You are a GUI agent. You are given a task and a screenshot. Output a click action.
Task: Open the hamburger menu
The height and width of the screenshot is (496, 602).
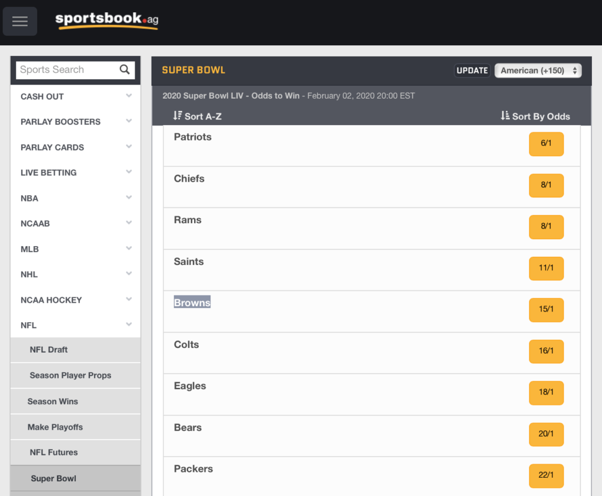point(20,21)
